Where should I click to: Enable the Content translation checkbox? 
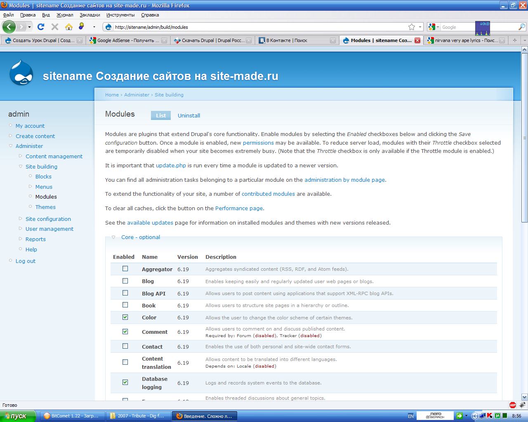125,362
